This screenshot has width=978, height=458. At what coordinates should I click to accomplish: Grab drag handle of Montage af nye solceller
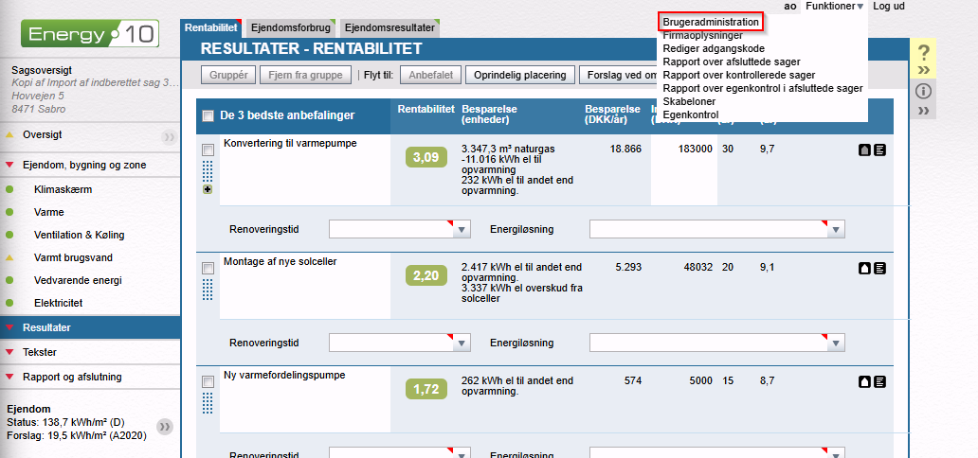(x=208, y=289)
